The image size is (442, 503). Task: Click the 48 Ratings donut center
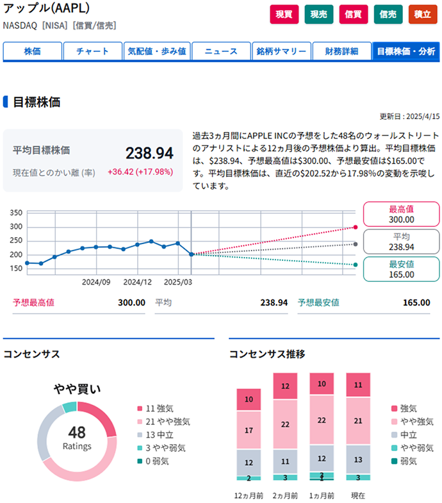77,438
